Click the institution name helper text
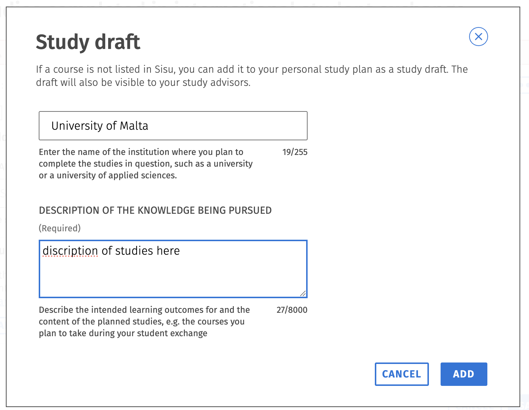Image resolution: width=529 pixels, height=410 pixels. coord(146,164)
